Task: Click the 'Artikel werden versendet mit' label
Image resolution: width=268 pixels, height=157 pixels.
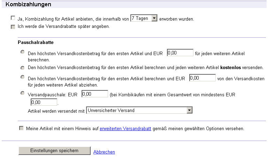Action: tap(56, 111)
